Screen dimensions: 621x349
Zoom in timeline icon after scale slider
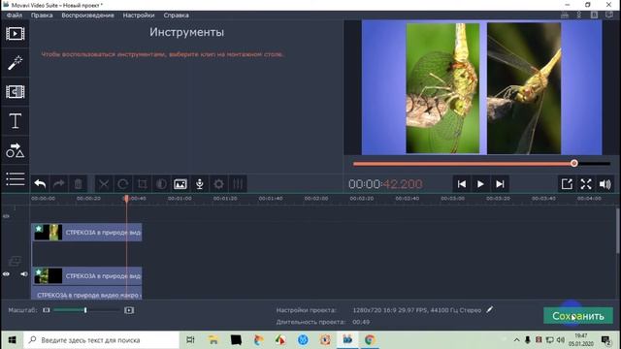tap(129, 310)
